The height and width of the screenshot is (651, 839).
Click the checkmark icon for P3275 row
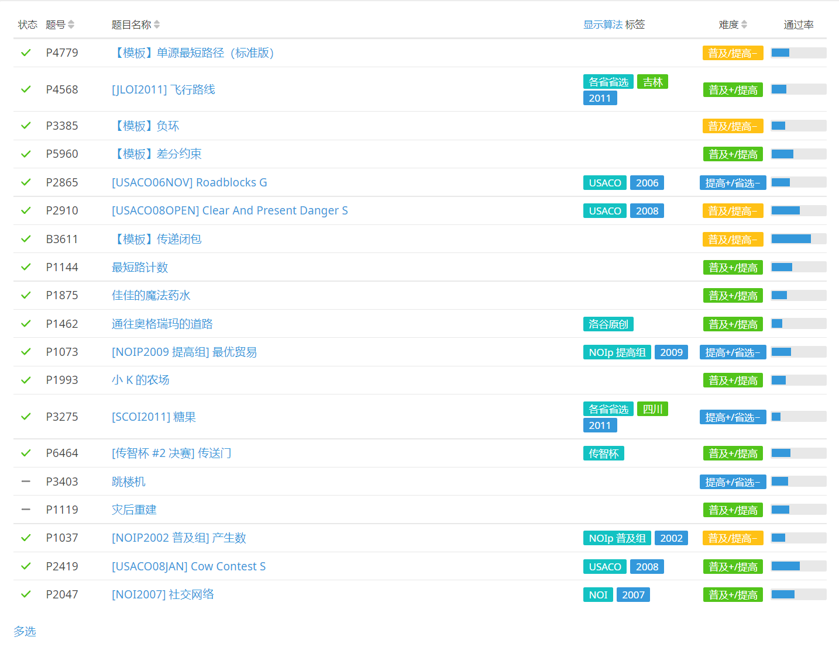pos(26,417)
